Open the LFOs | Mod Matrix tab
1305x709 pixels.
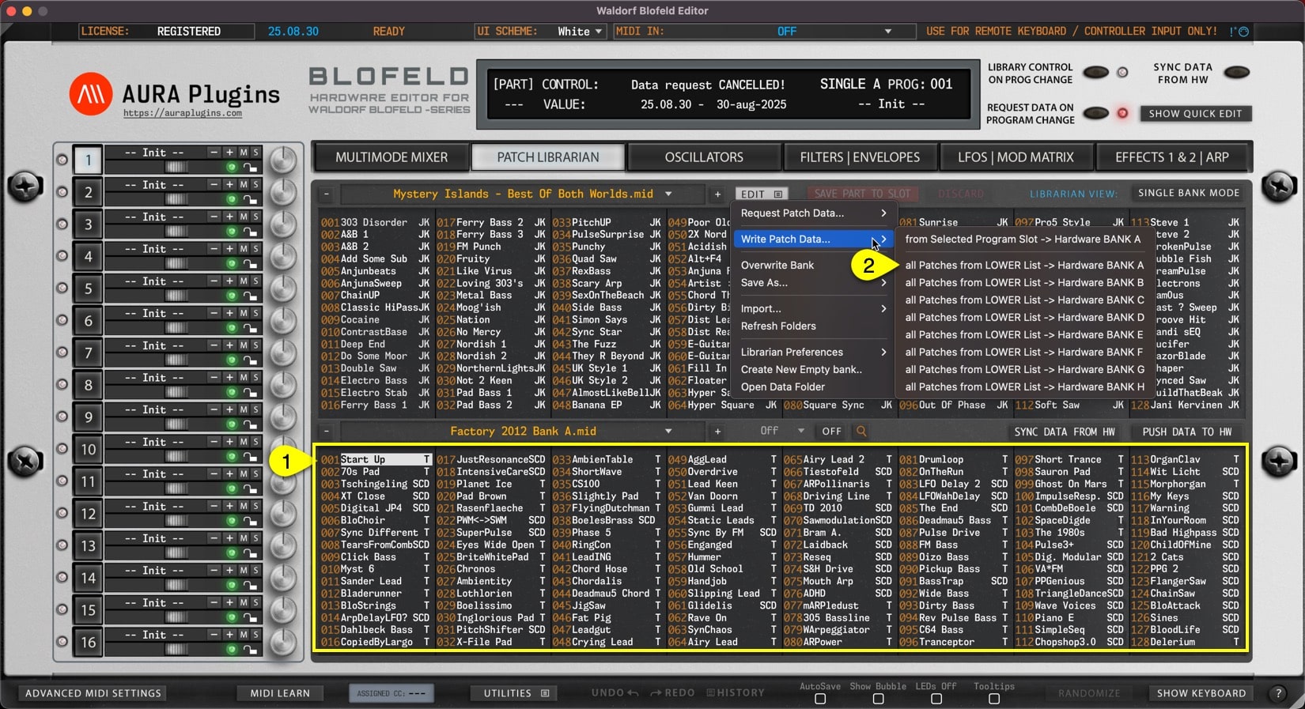[x=1016, y=157]
